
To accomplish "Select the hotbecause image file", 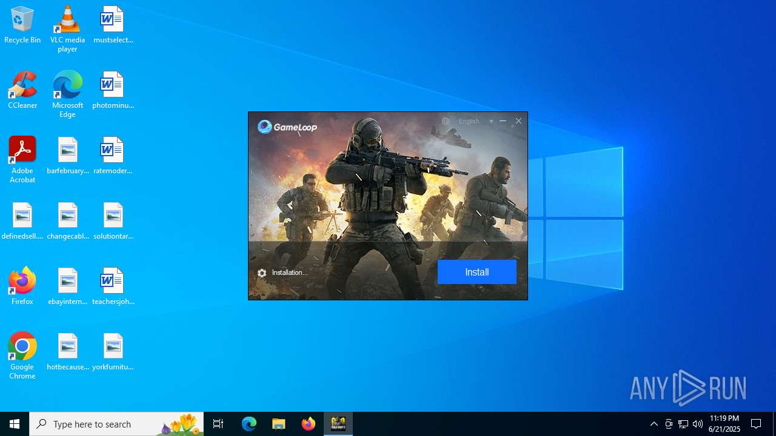I will [67, 352].
